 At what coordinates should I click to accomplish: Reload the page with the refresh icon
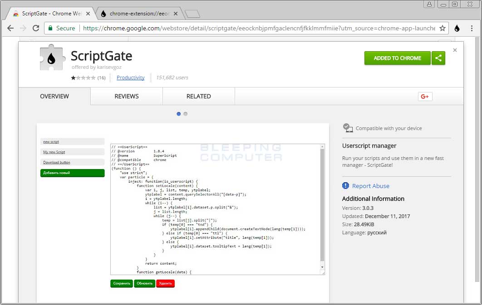pos(36,28)
